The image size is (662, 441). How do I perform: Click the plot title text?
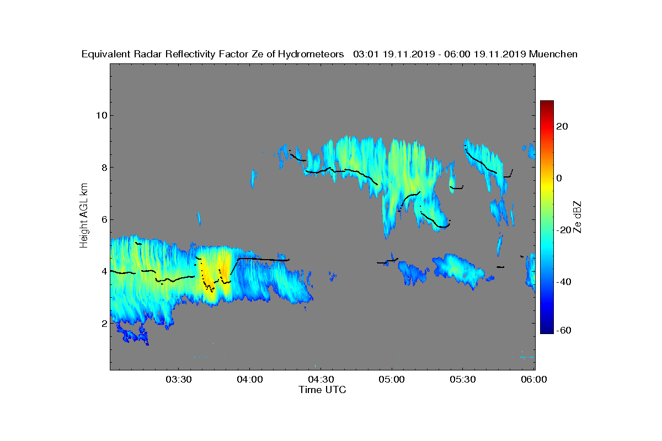point(329,54)
